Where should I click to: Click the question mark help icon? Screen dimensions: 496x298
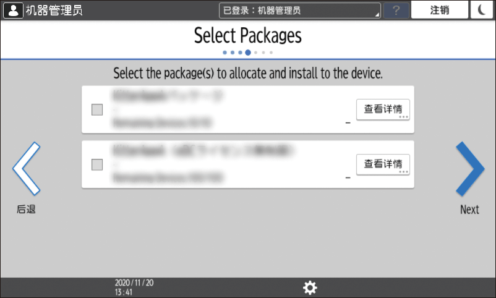[x=396, y=11]
